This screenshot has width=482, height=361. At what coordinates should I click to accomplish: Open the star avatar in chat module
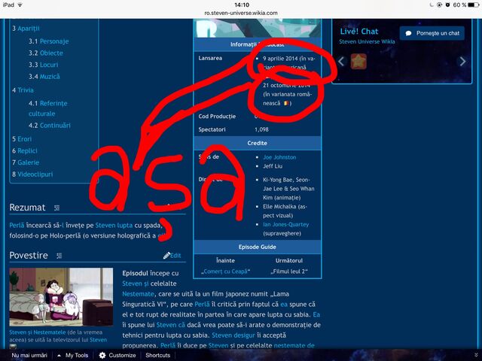point(358,61)
